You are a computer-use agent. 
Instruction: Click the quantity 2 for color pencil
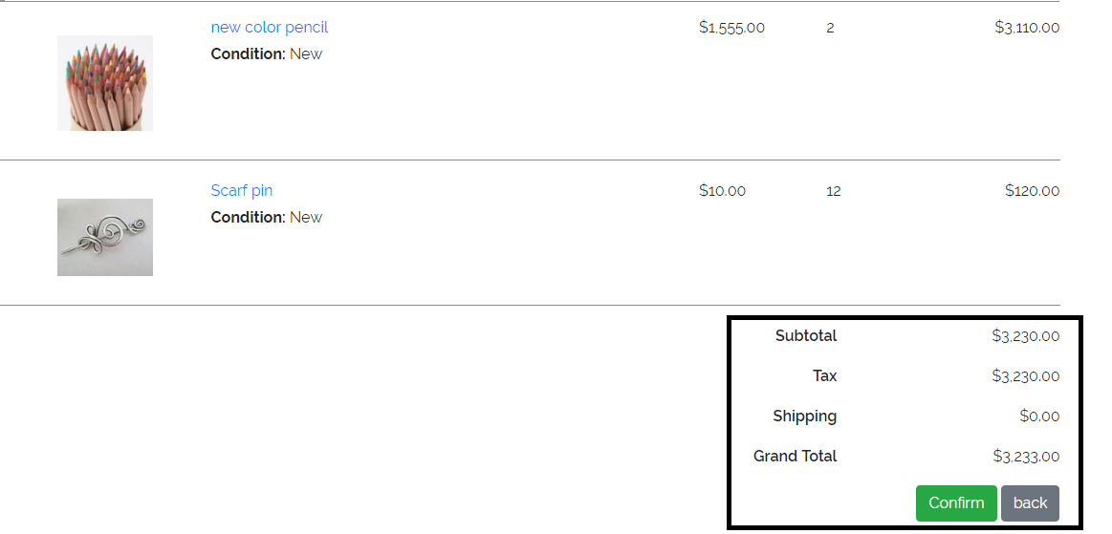tap(830, 28)
